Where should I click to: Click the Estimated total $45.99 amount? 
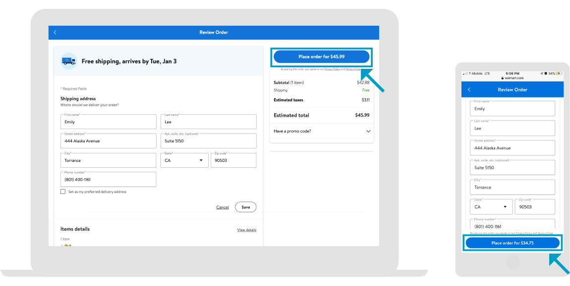[x=362, y=115]
